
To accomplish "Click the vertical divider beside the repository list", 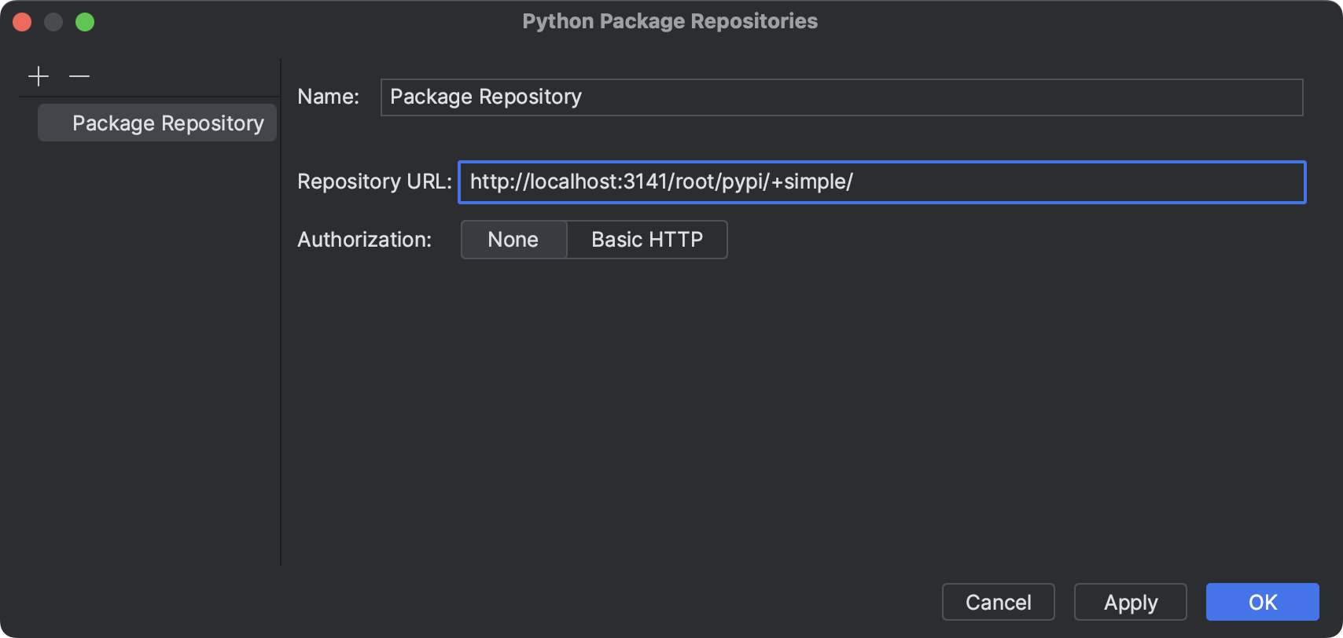I will tap(281, 314).
